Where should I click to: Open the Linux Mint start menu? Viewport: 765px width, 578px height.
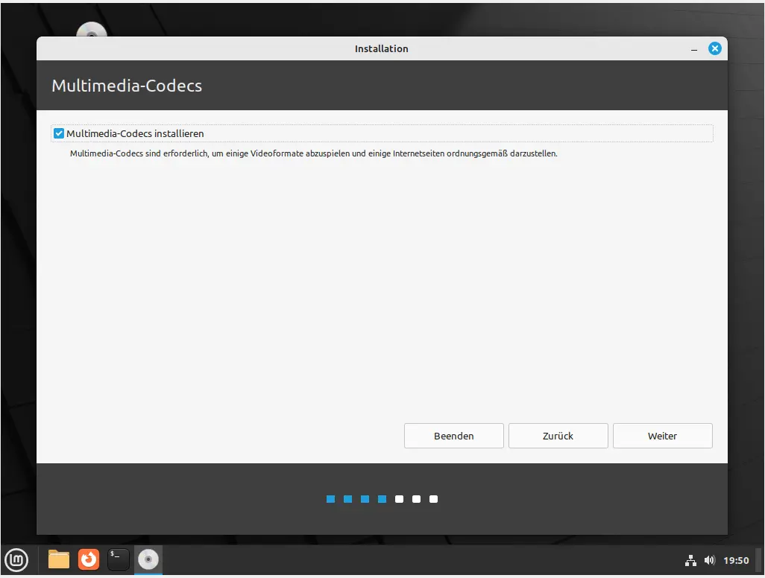pyautogui.click(x=16, y=559)
